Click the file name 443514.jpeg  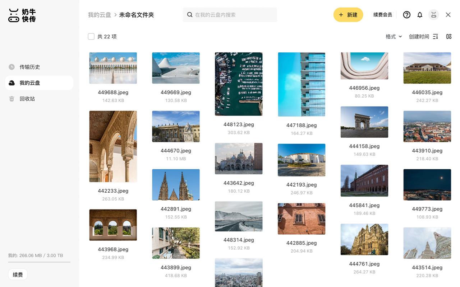pos(427,267)
